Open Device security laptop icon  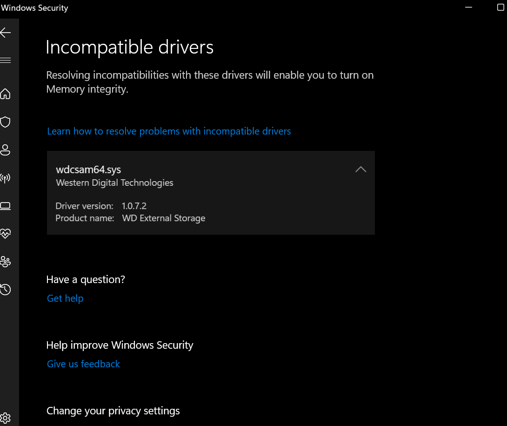[x=6, y=206]
